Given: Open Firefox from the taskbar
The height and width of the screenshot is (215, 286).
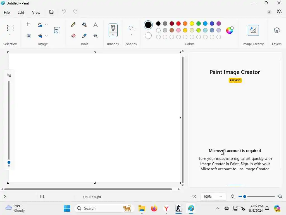Looking at the screenshot, I should [154, 208].
